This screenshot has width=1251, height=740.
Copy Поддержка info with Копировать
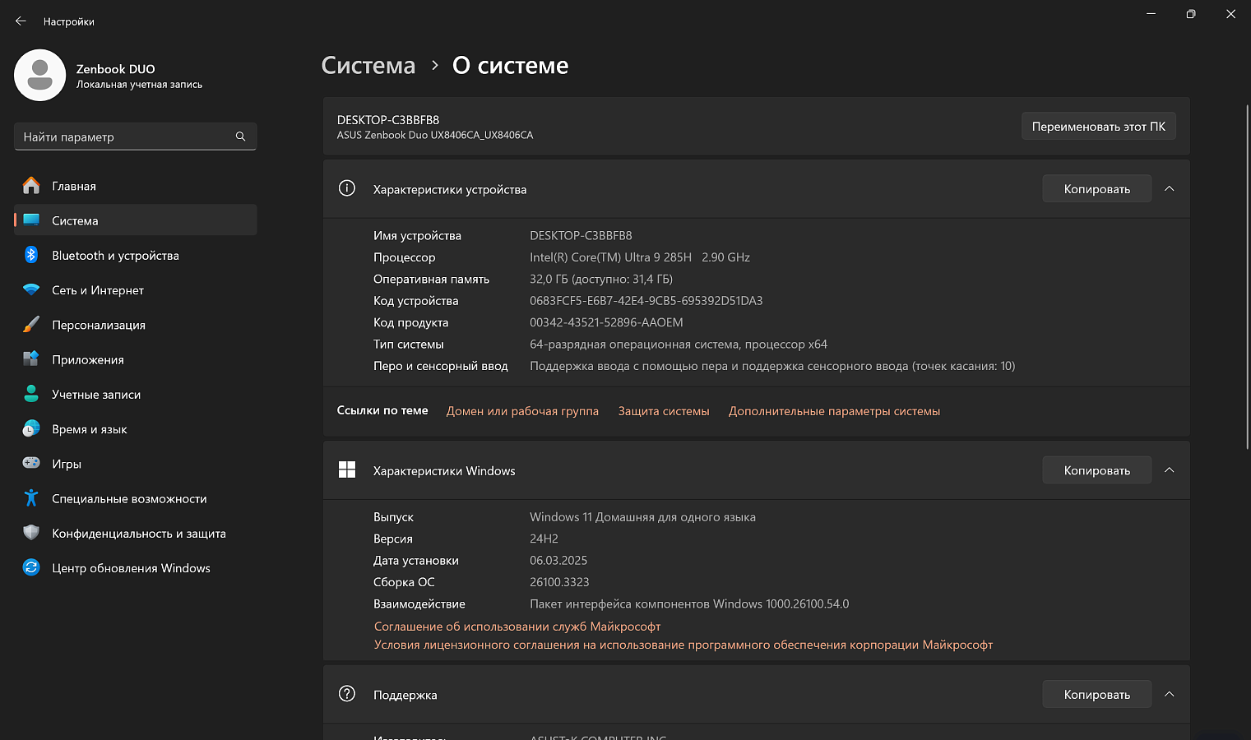click(1096, 694)
